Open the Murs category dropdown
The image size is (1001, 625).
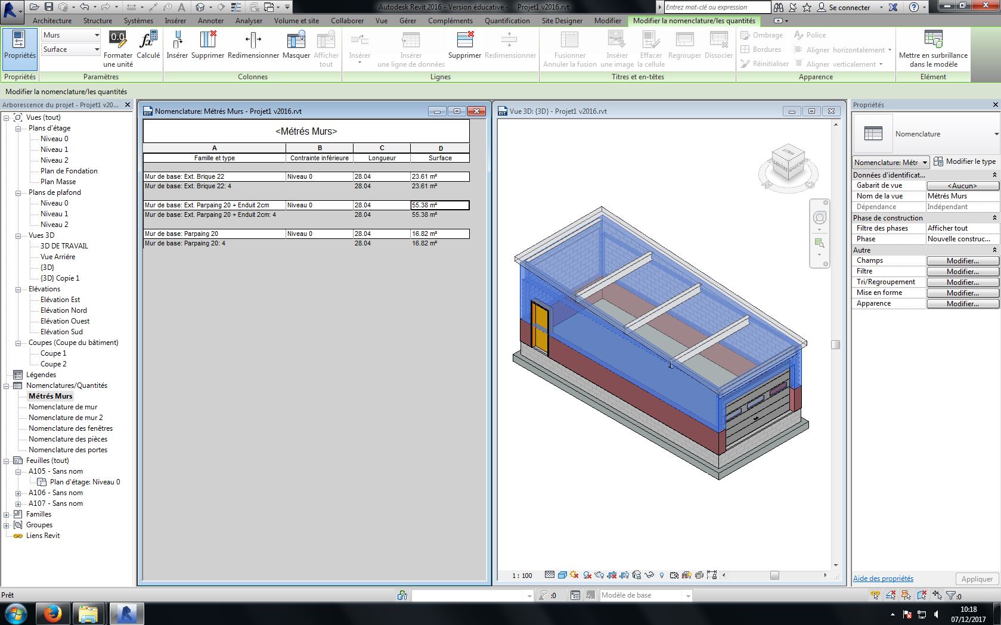97,35
